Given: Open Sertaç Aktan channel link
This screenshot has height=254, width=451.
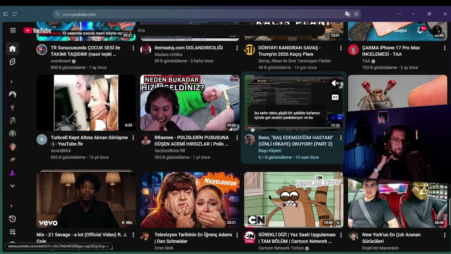Looking at the screenshot, I should 295,61.
